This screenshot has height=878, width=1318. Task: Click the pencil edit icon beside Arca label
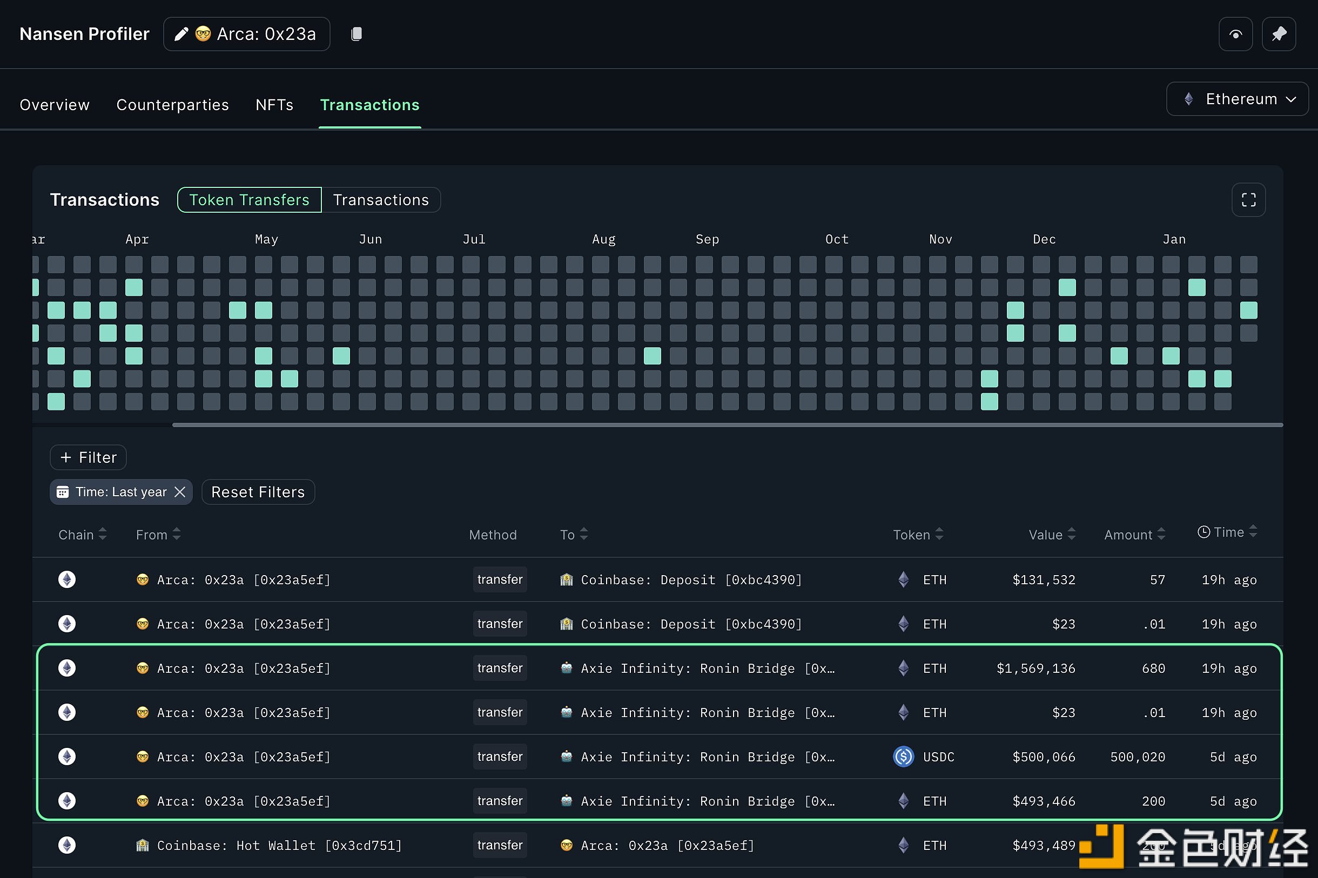tap(181, 34)
